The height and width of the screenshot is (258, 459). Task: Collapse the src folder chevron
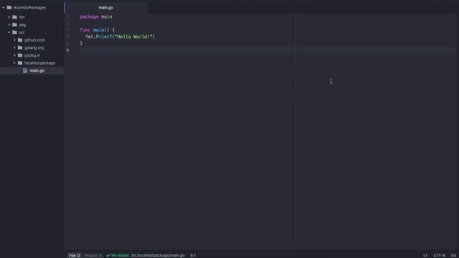9,32
